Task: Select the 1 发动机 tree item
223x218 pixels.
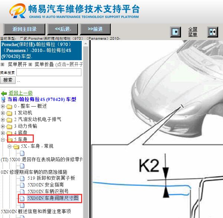Action: 23,113
